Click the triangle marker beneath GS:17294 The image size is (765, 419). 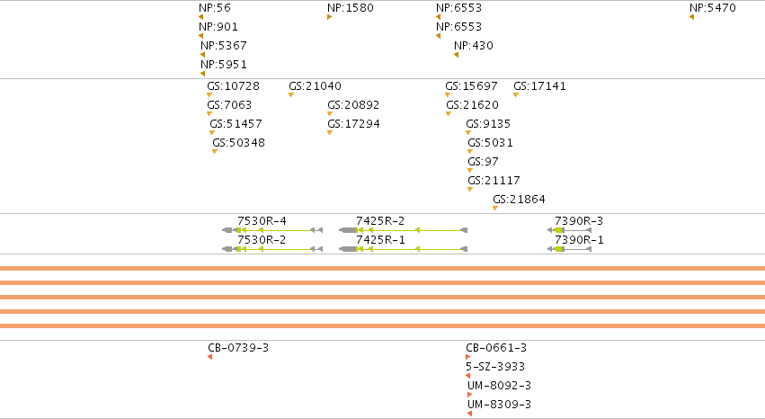[330, 133]
